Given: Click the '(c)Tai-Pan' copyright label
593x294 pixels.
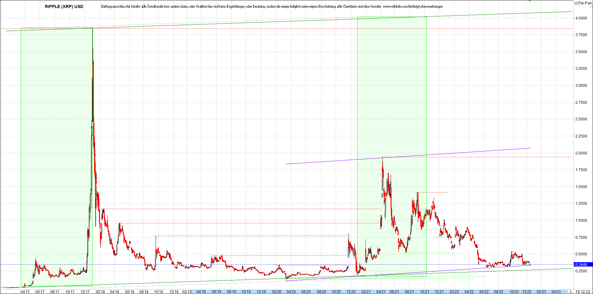Looking at the screenshot, I should [x=583, y=3].
